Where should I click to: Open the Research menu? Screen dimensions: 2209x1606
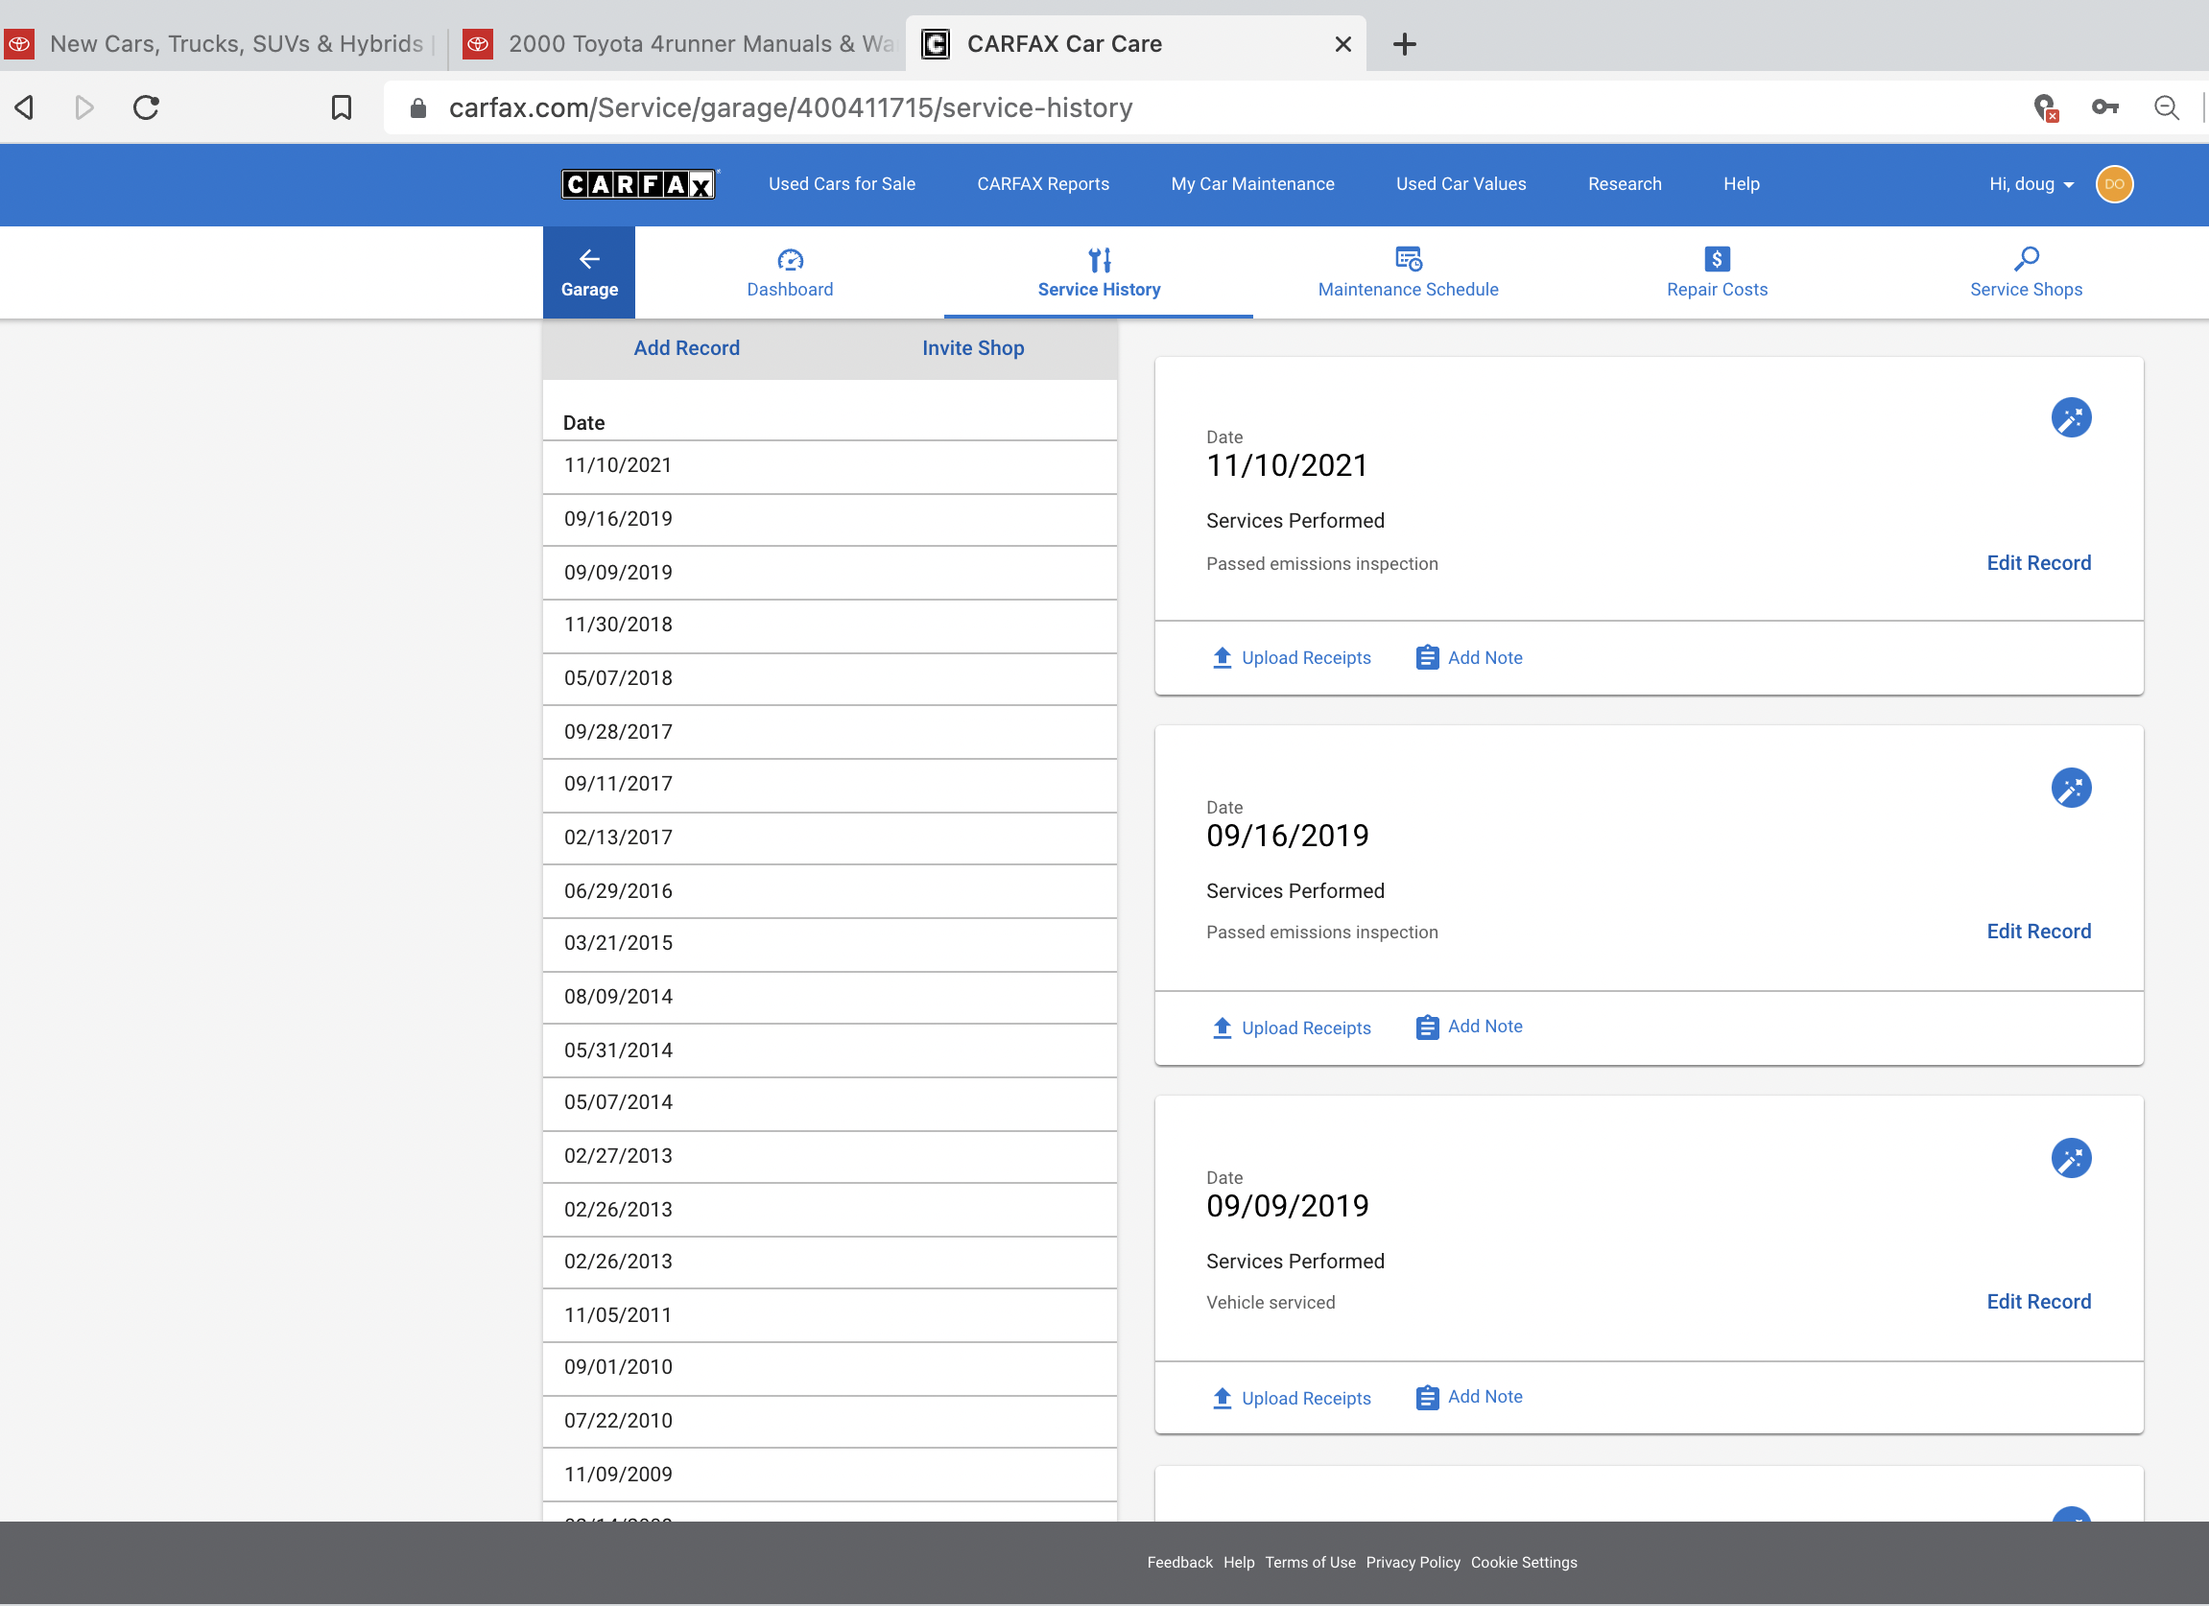point(1625,184)
